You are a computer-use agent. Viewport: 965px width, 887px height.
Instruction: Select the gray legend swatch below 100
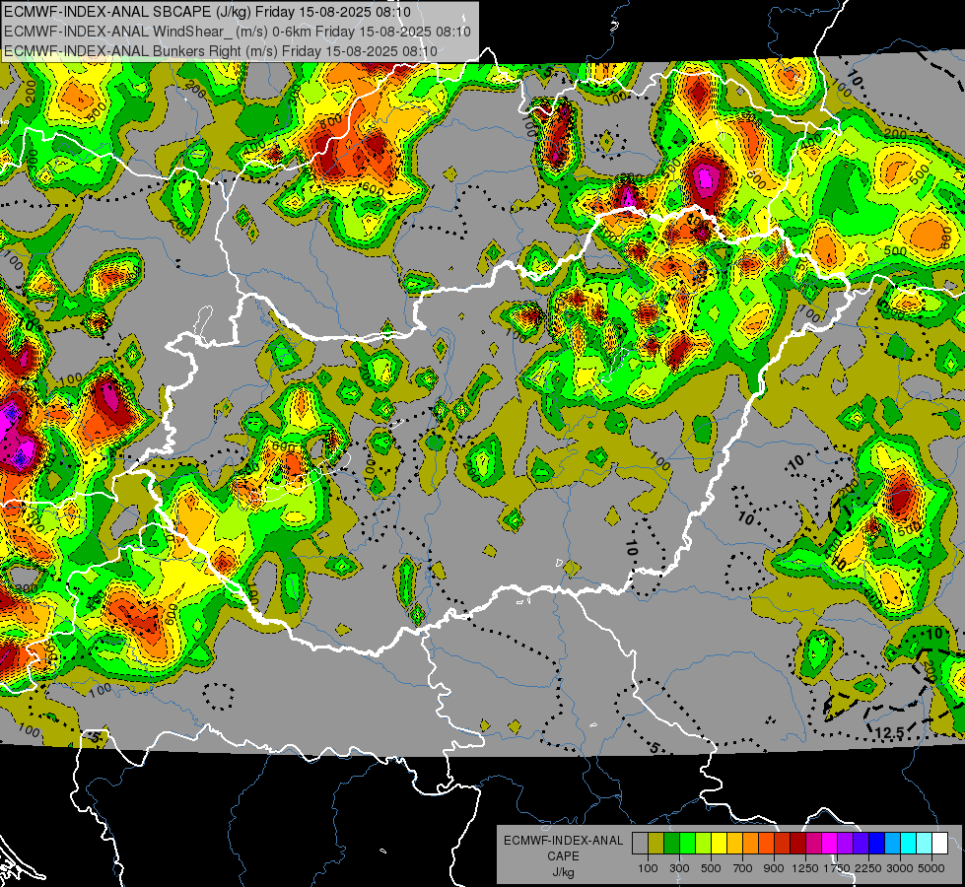(640, 844)
